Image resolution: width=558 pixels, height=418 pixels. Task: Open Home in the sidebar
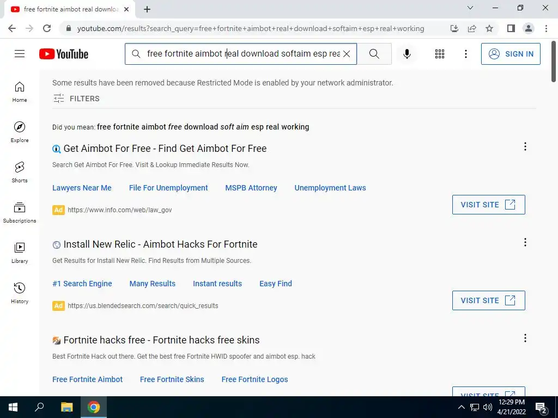(x=20, y=91)
